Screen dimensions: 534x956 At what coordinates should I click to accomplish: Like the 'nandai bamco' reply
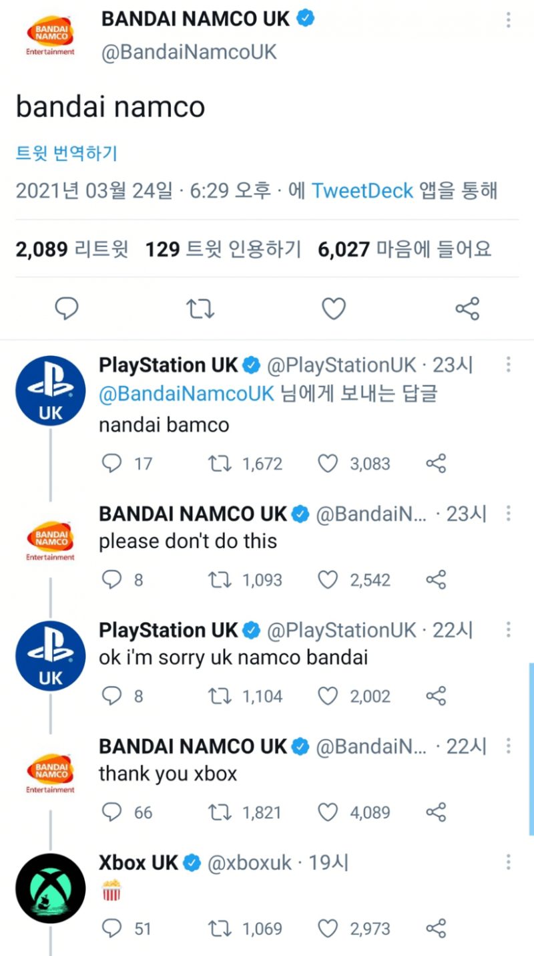point(328,464)
